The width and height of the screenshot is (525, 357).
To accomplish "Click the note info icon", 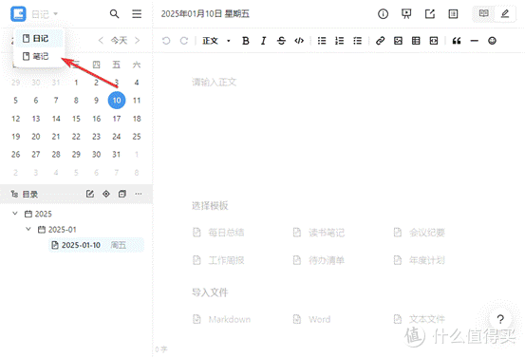I will [383, 13].
